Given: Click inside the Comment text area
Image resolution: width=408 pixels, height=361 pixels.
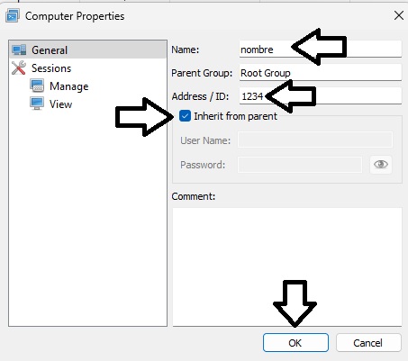Looking at the screenshot, I should pyautogui.click(x=287, y=266).
